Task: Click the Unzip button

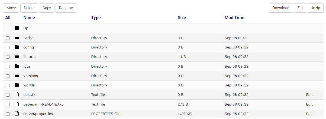Action: (315, 8)
